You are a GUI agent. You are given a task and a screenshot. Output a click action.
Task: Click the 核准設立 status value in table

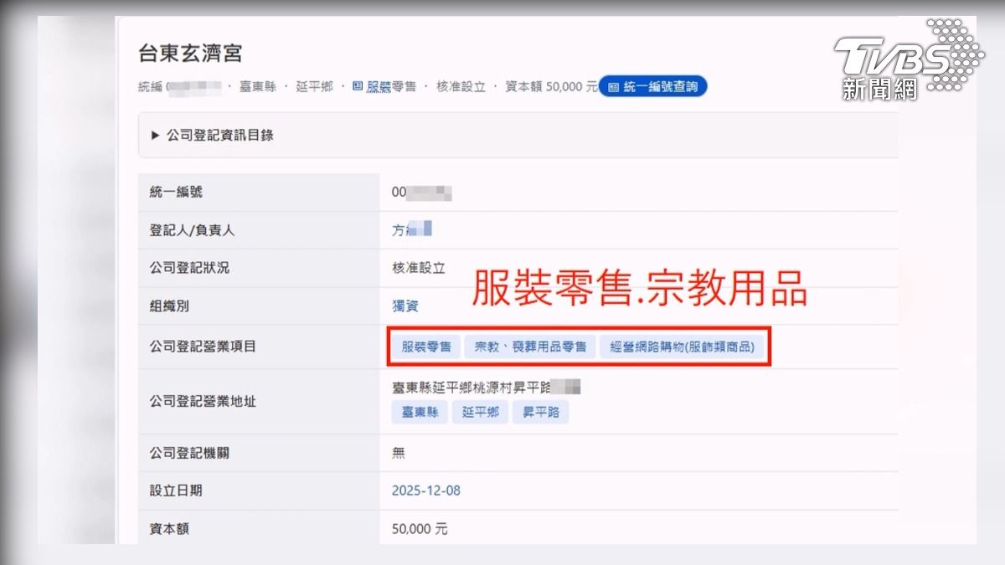coord(419,269)
